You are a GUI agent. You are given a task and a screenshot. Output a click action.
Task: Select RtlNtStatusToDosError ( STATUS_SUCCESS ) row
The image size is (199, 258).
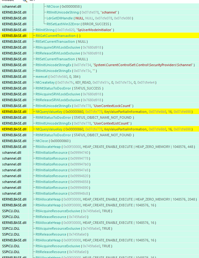coord(99,88)
